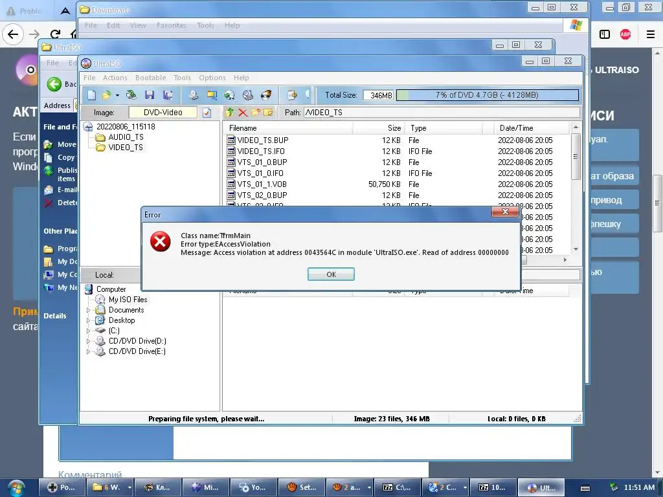Image resolution: width=663 pixels, height=497 pixels.
Task: Click the Add files toolbar icon
Action: pyautogui.click(x=292, y=95)
